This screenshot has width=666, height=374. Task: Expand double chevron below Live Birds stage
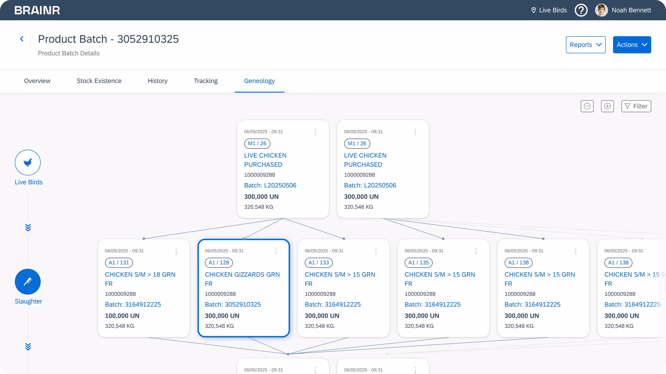coord(28,227)
